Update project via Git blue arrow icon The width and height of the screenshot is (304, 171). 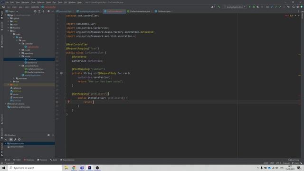tap(272, 7)
